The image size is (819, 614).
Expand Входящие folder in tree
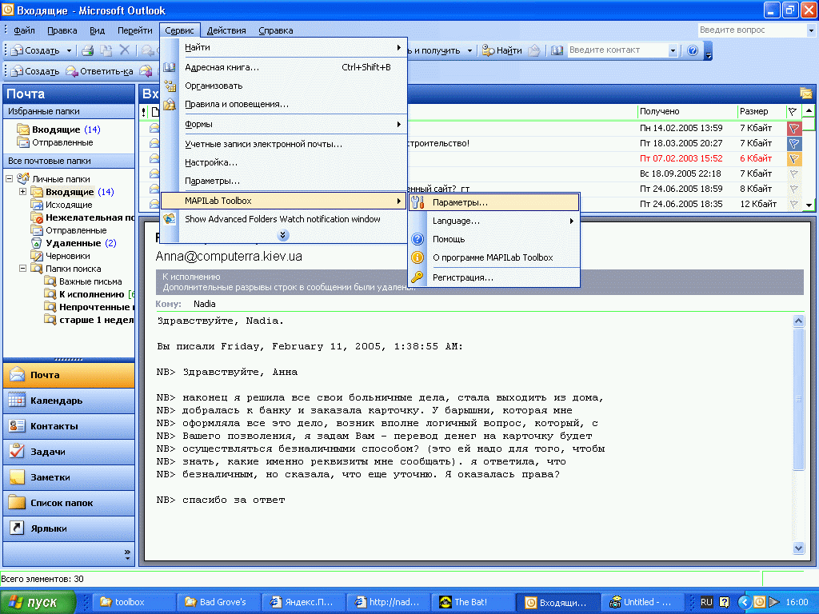[x=22, y=192]
